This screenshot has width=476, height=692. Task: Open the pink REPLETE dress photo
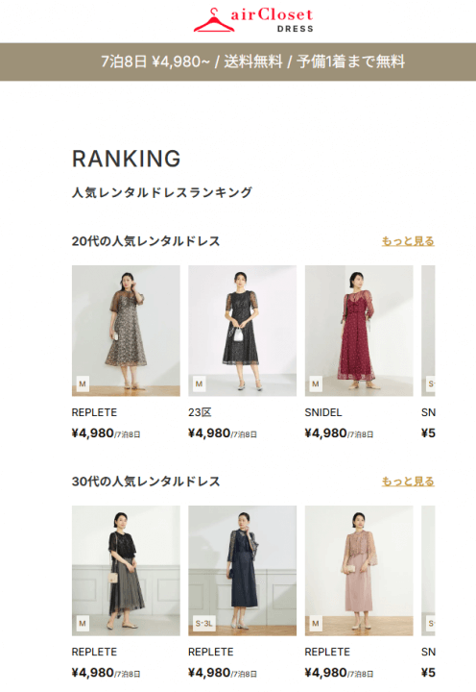pos(359,571)
